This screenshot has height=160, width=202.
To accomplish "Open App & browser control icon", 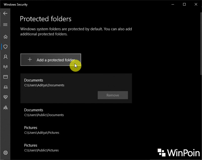I will (5, 77).
